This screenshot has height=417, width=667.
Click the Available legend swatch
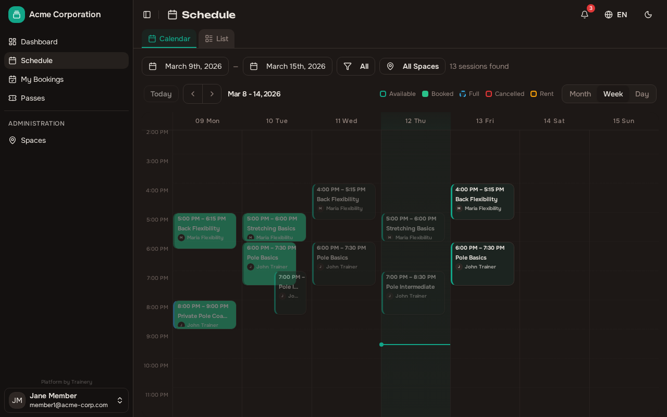(x=383, y=94)
